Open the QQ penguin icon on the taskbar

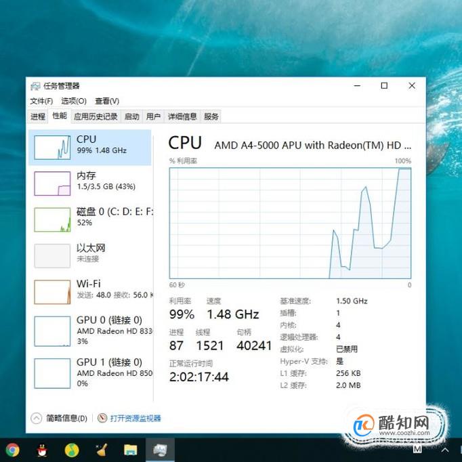click(42, 450)
